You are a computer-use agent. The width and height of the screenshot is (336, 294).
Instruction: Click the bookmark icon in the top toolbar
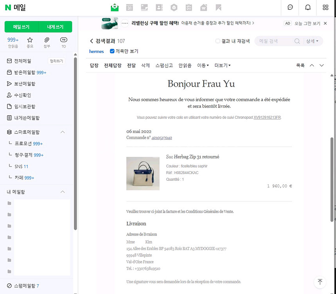click(x=218, y=7)
